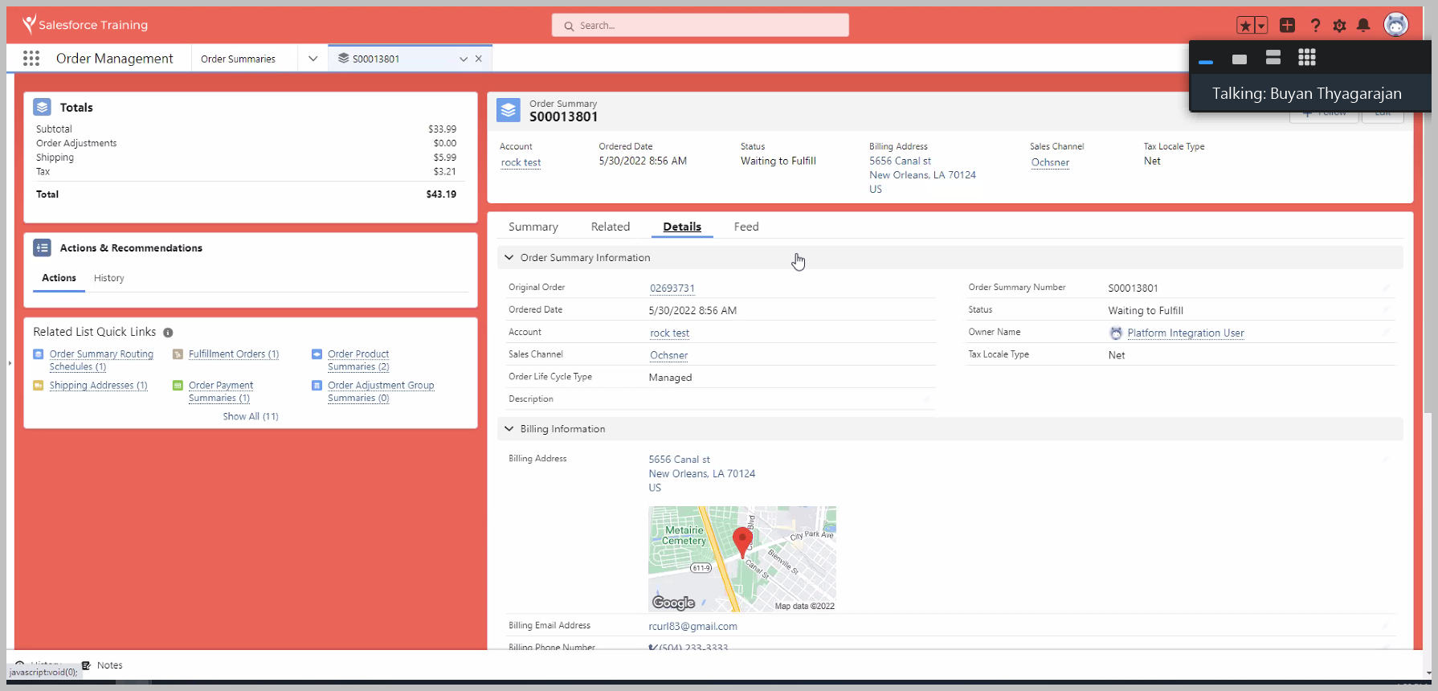
Task: Open the App Launcher grid icon
Action: (x=31, y=58)
